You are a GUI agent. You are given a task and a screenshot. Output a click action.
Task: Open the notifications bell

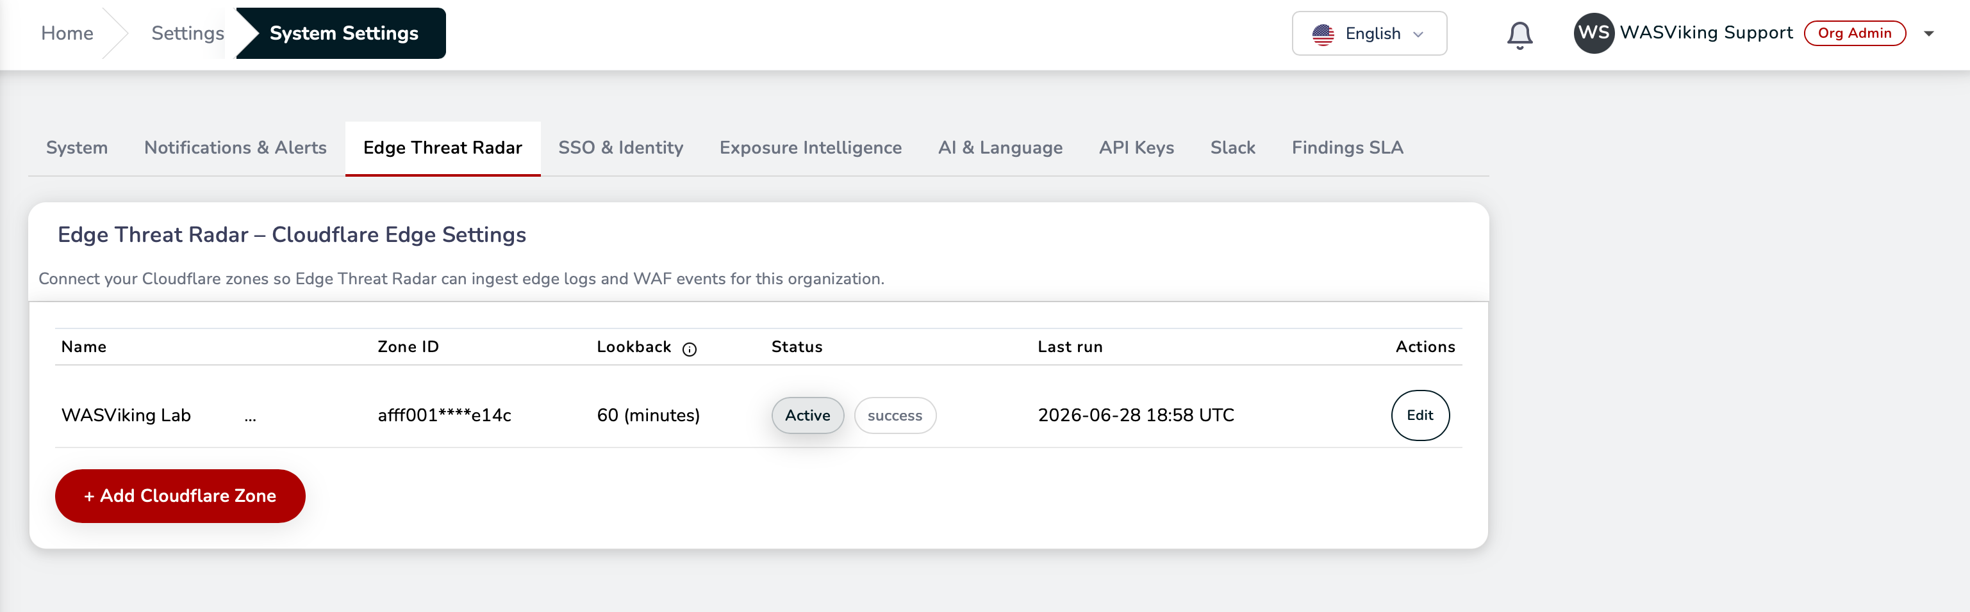[x=1519, y=35]
